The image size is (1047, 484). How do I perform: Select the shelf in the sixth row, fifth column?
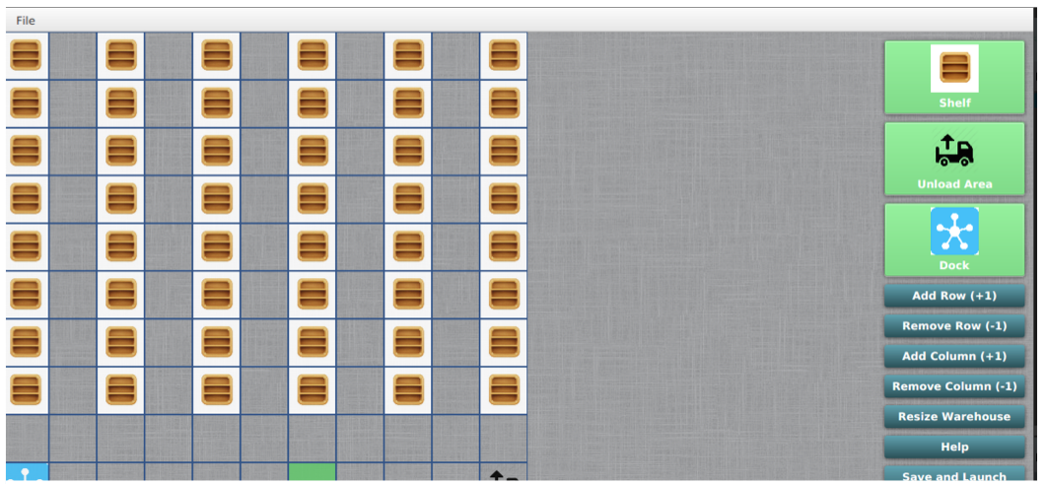click(216, 295)
